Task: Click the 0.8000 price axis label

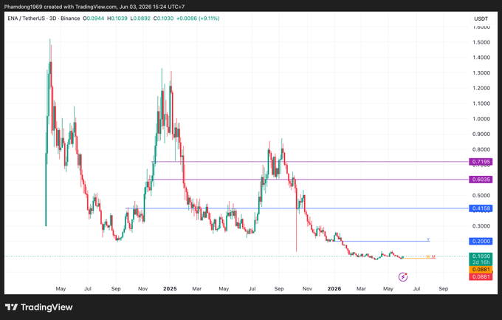Action: point(481,149)
